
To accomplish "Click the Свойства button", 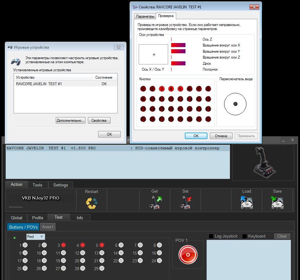I will click(x=99, y=120).
